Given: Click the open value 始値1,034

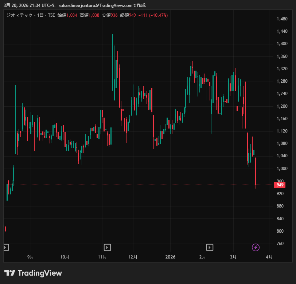Looking at the screenshot, I should click(67, 15).
